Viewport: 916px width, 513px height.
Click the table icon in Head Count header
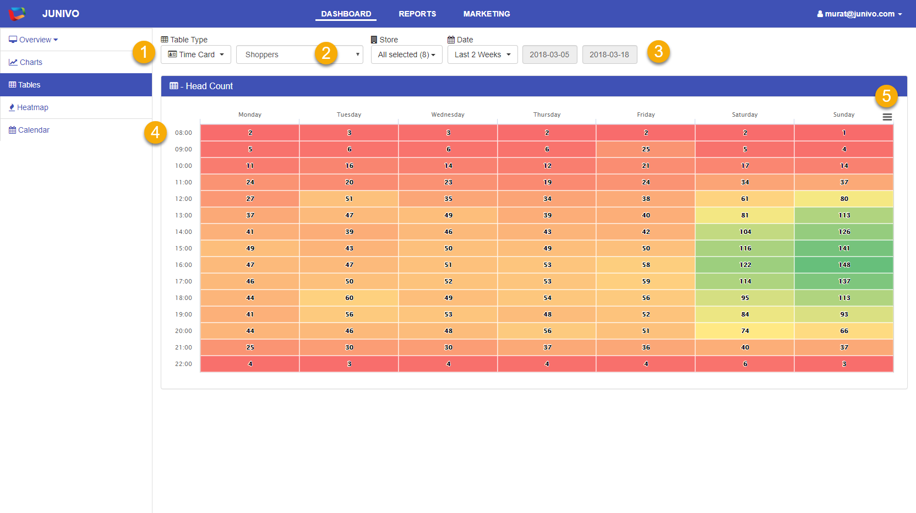174,86
